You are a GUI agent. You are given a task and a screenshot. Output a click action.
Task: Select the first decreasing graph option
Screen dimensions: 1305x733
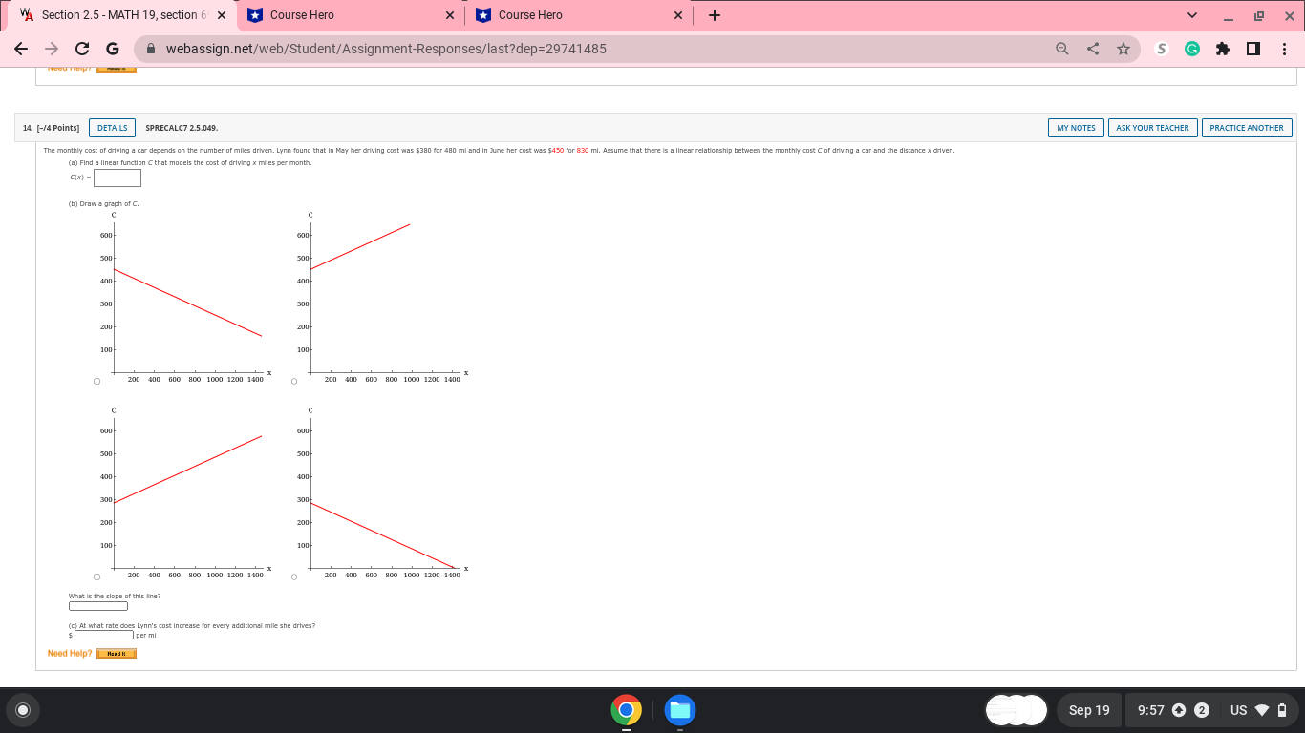(96, 381)
